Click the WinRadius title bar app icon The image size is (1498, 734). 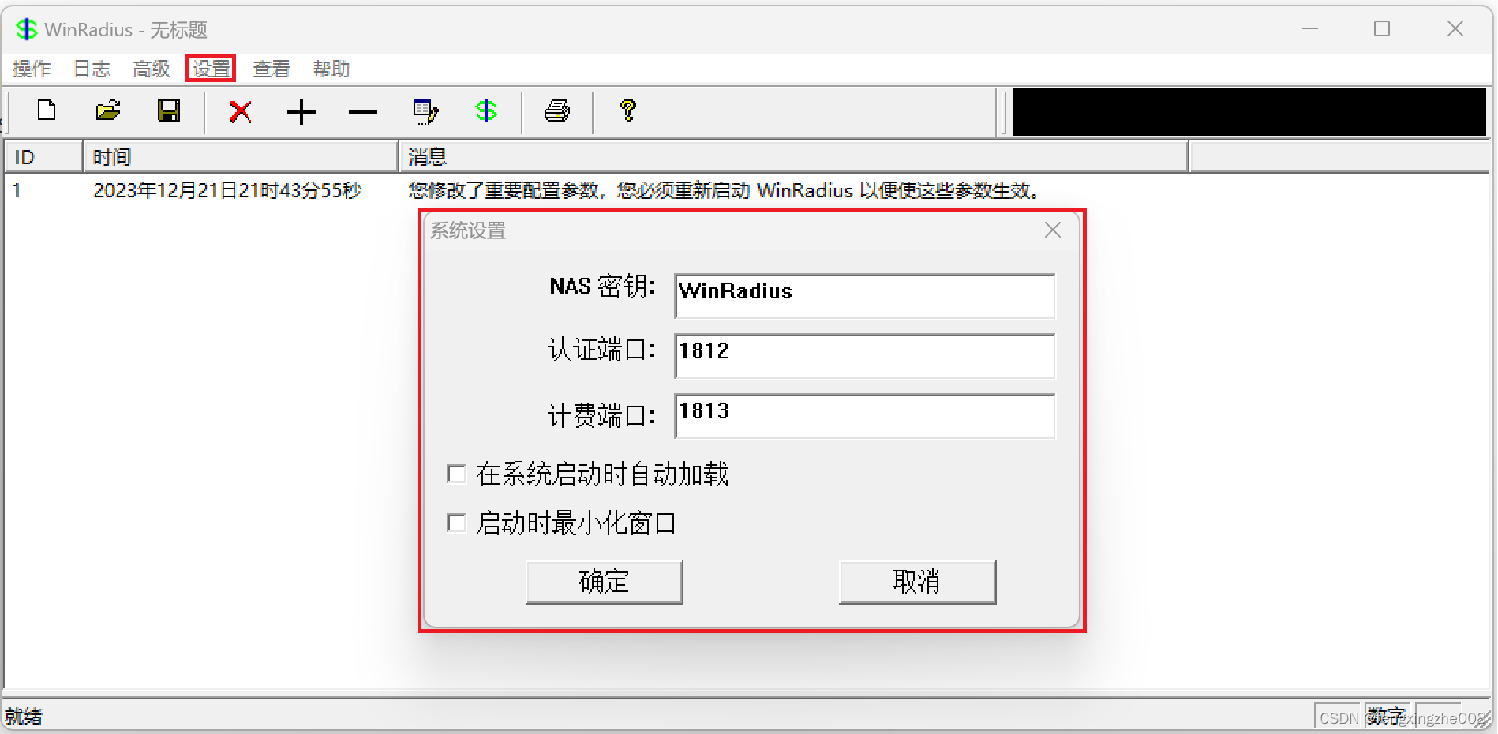click(x=27, y=29)
